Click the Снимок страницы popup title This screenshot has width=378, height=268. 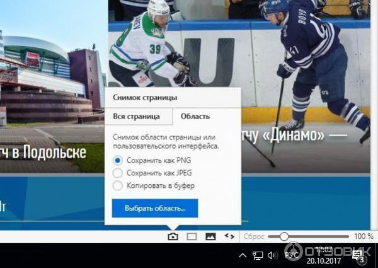(145, 98)
